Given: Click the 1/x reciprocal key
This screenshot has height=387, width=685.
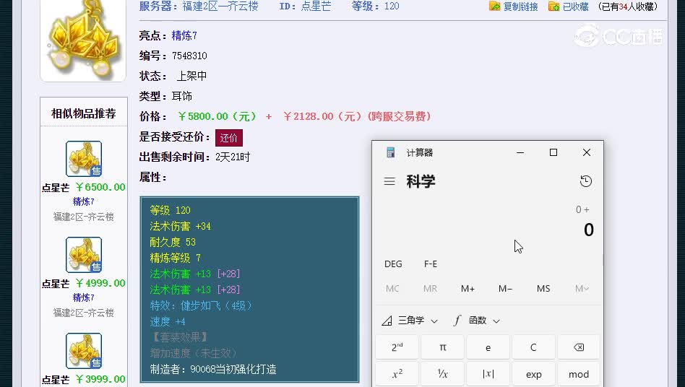Looking at the screenshot, I should 442,374.
